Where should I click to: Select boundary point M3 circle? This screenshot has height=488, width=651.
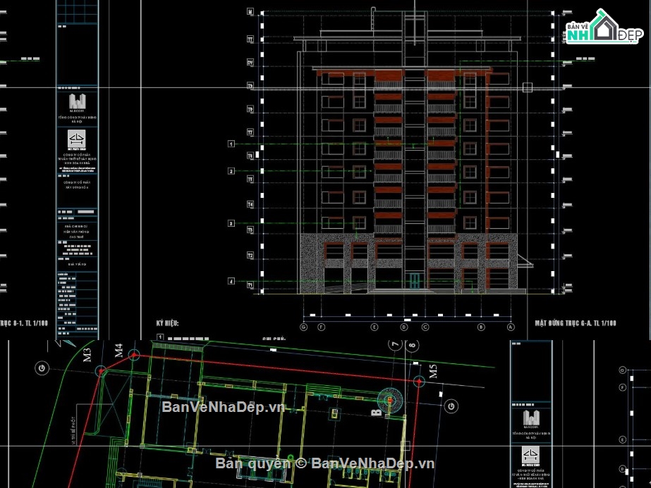tap(101, 371)
